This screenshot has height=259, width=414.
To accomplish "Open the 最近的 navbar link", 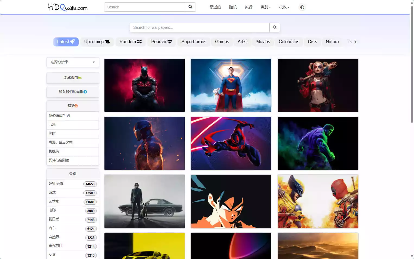I will (215, 7).
